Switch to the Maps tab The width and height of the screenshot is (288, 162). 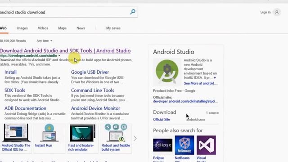[x=62, y=28]
